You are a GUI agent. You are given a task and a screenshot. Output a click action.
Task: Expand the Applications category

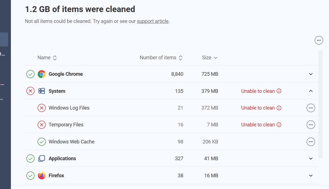pos(311,159)
